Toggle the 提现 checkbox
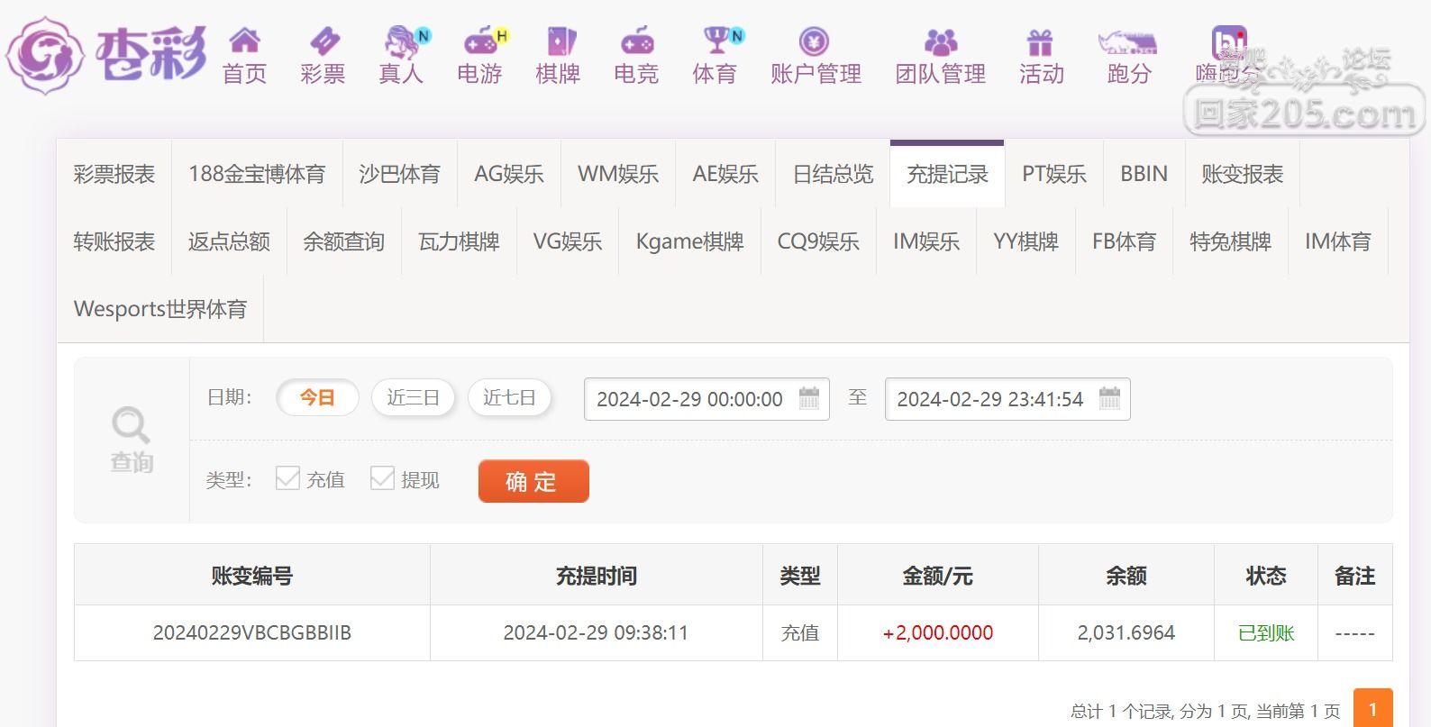Screen dimensions: 1431x727 pyautogui.click(x=382, y=479)
